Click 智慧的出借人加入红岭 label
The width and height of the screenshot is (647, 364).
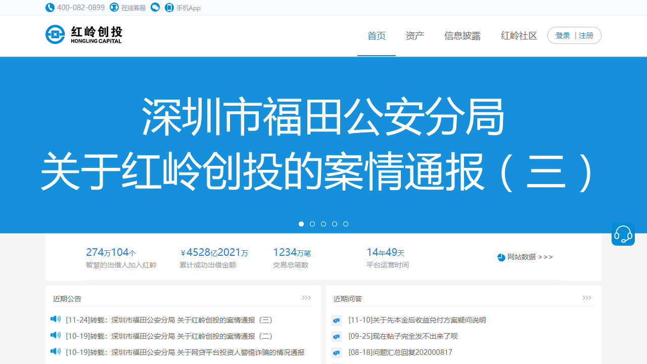(121, 265)
